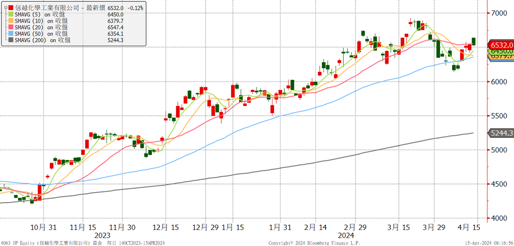The width and height of the screenshot is (514, 246).
Task: Click legend value 6547.4
Action: coord(116,27)
